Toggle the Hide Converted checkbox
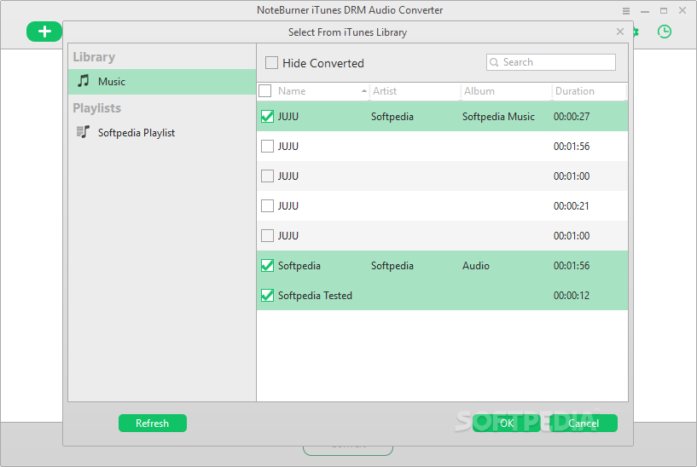The image size is (697, 467). coord(271,62)
